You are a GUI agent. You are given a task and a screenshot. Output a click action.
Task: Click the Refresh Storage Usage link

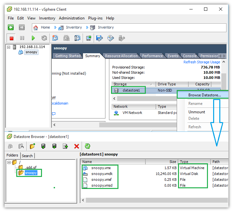202,62
